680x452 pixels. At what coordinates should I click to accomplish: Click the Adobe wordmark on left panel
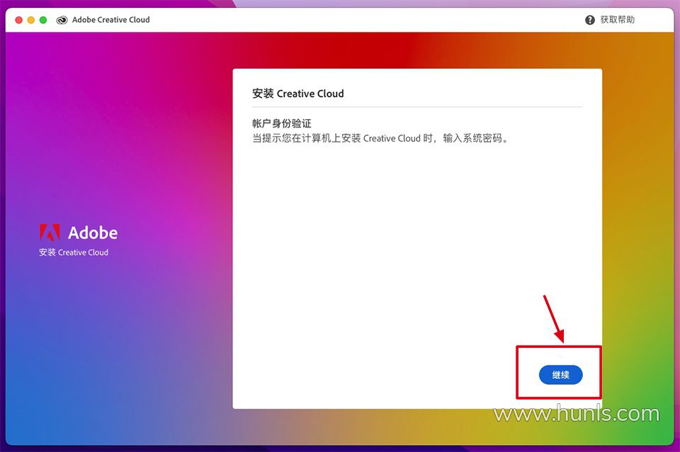[93, 233]
